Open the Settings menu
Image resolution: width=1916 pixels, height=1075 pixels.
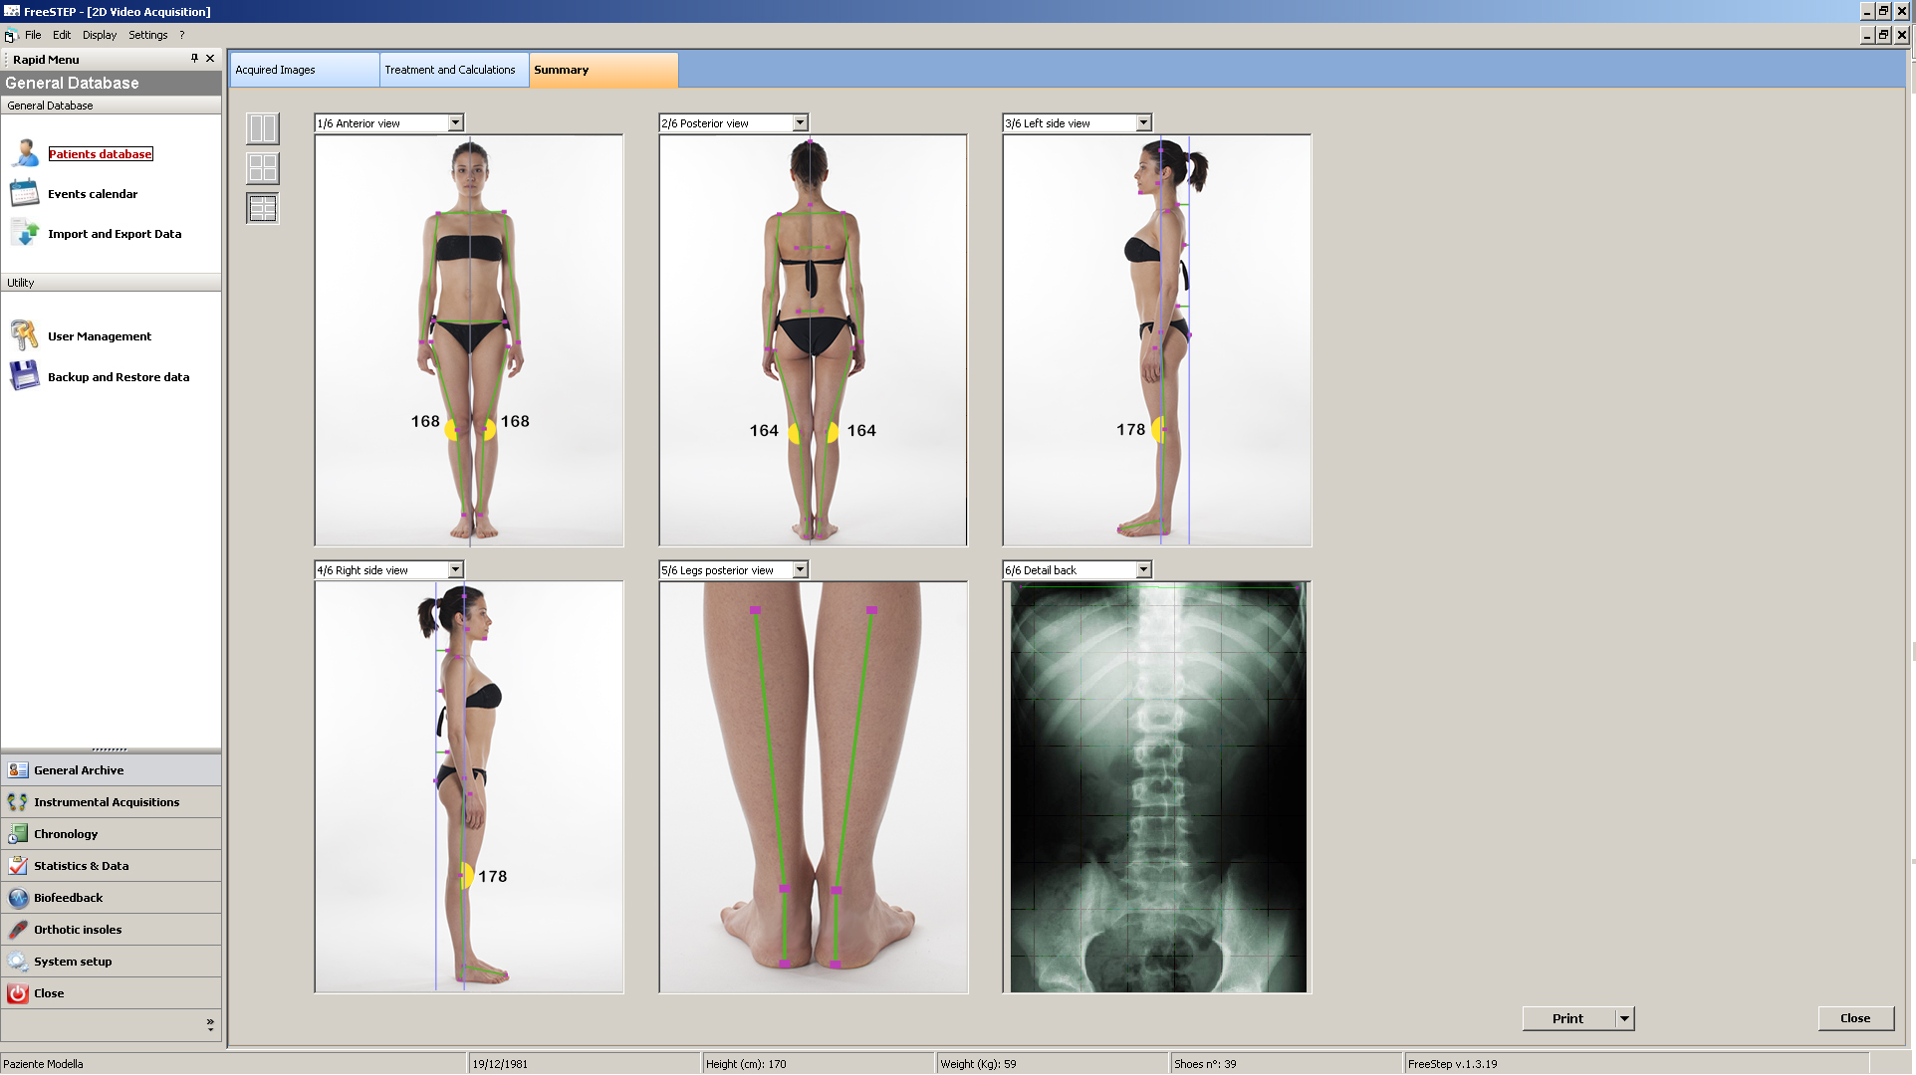click(x=147, y=35)
